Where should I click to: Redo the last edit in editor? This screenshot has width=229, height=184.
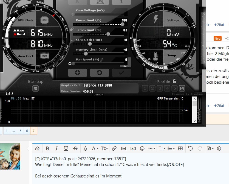click(x=200, y=148)
